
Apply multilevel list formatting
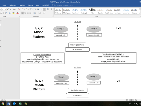(30, 9)
